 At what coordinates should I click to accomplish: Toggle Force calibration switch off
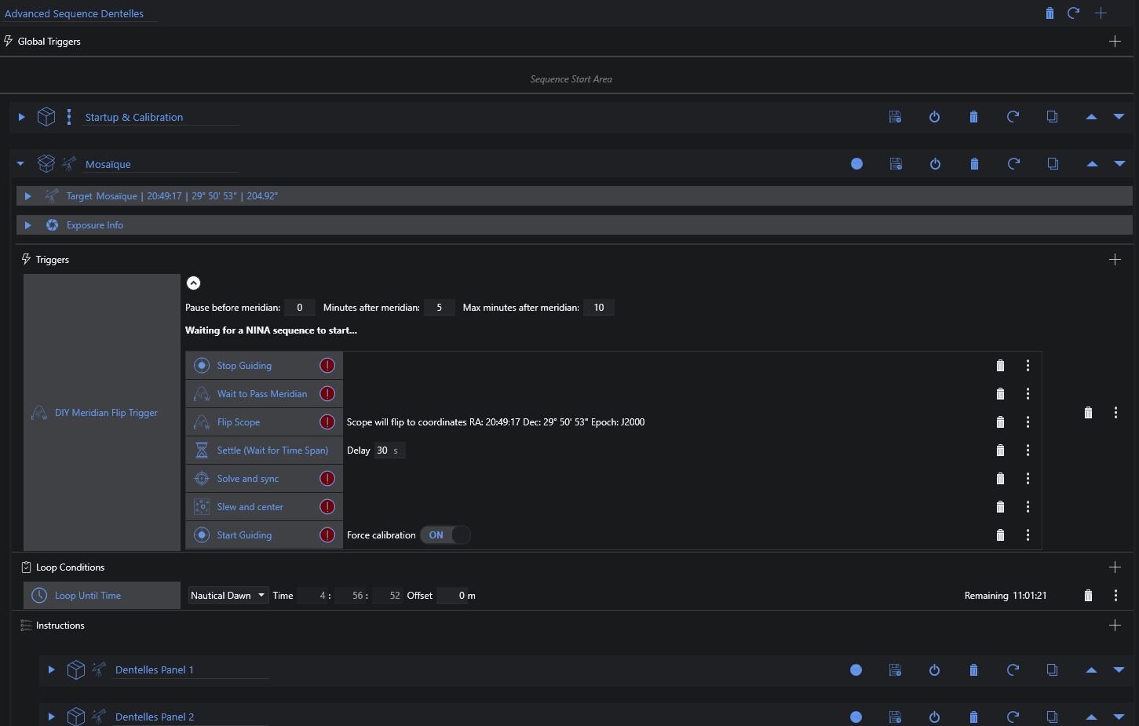pyautogui.click(x=445, y=535)
